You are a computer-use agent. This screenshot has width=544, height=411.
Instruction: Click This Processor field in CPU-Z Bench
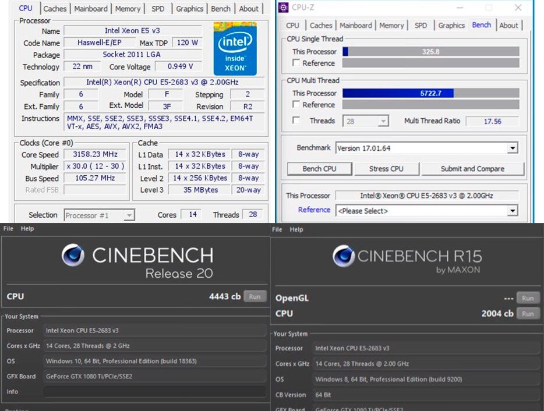coord(427,195)
